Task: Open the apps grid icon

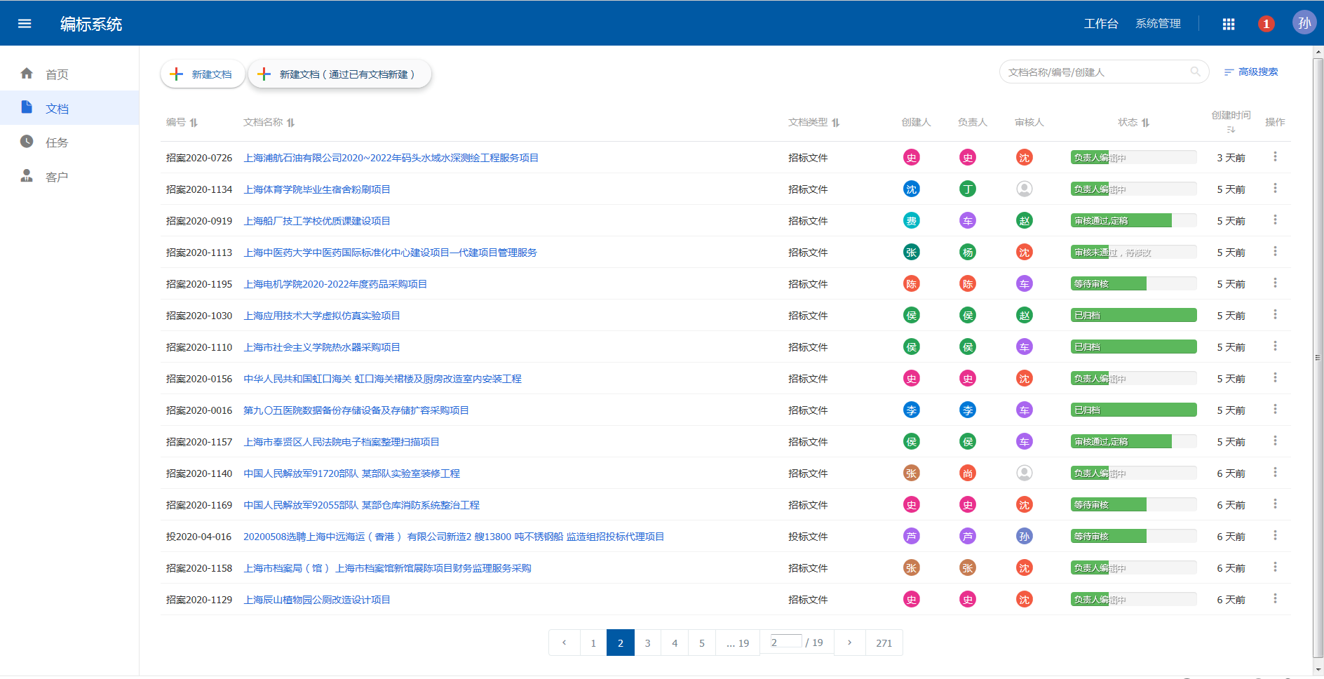Action: [1229, 24]
